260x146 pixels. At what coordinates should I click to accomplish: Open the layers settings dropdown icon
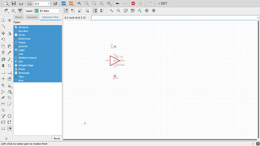pyautogui.click(x=6, y=11)
